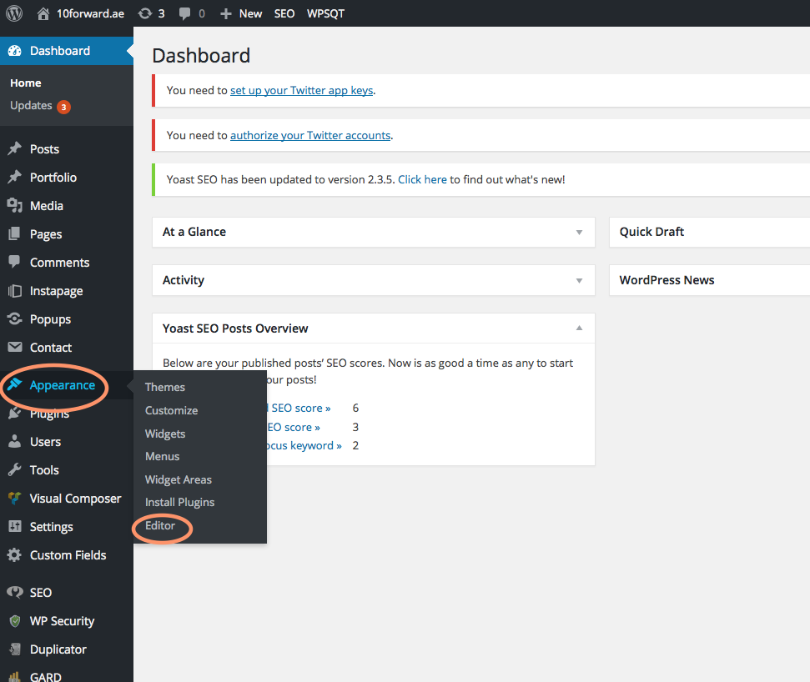Screen dimensions: 810x682
Task: Open the 'SEO score »' link with count 6
Action: point(300,408)
